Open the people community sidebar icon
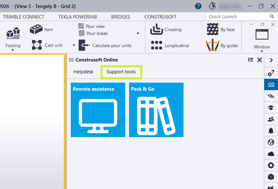This screenshot has width=278, height=189. click(271, 119)
